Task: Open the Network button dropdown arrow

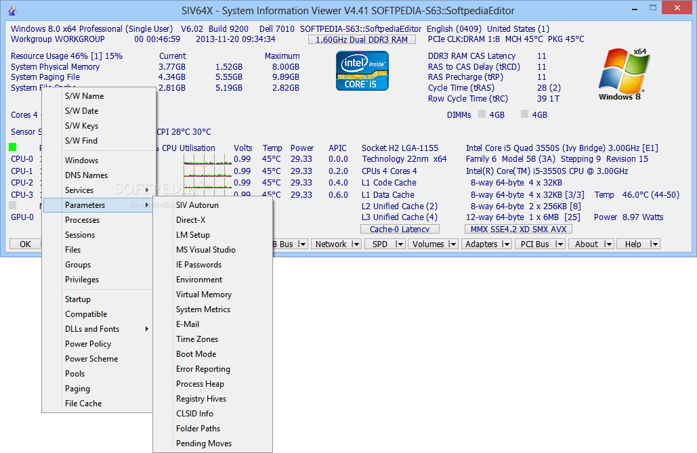Action: tap(355, 244)
